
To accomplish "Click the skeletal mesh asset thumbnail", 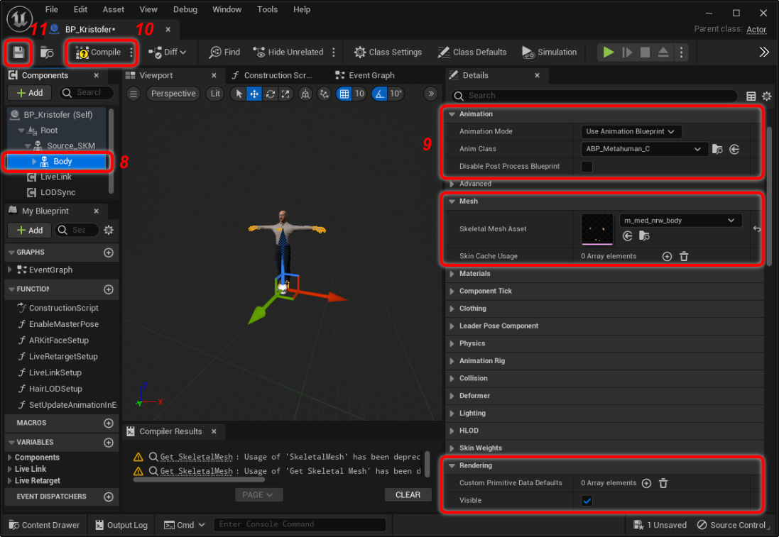I will coord(596,229).
